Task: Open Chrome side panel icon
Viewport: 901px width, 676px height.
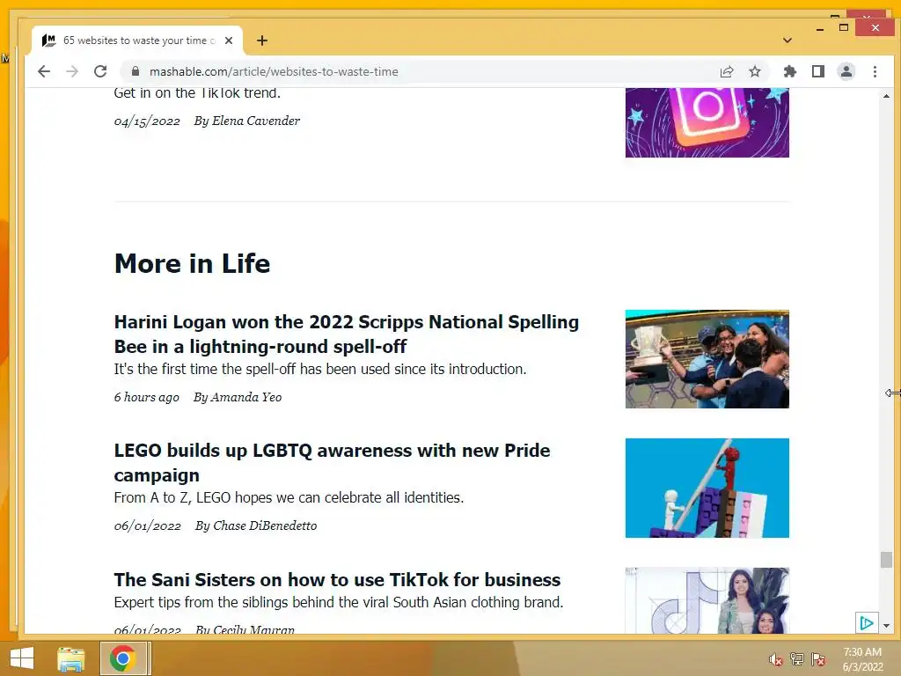Action: [x=817, y=71]
